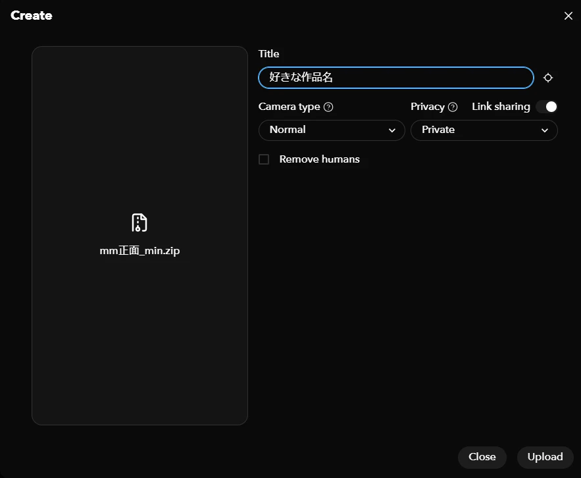Screen dimensions: 581x478
Task: Close the Create dialog with the X
Action: (568, 16)
